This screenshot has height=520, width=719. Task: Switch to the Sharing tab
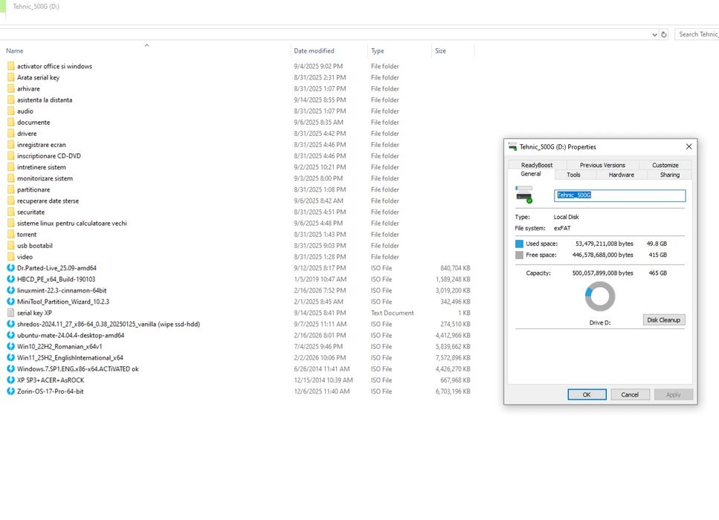point(670,175)
